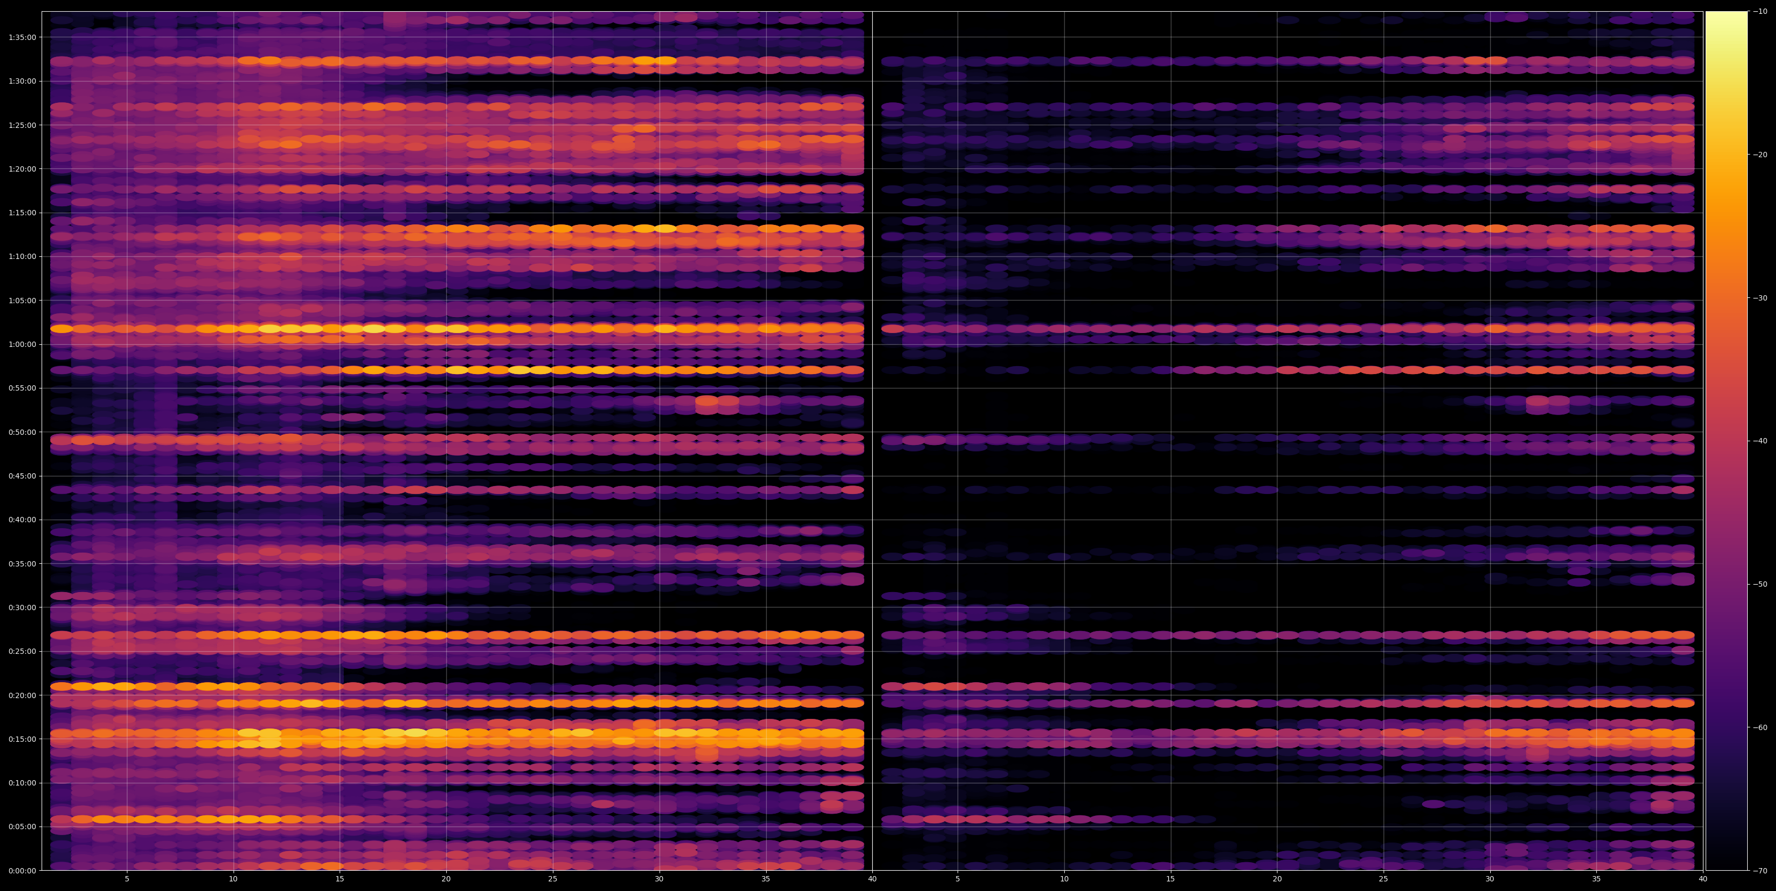Select the −20 colorbar tick label
Screen dimensions: 1776x891
[1760, 155]
